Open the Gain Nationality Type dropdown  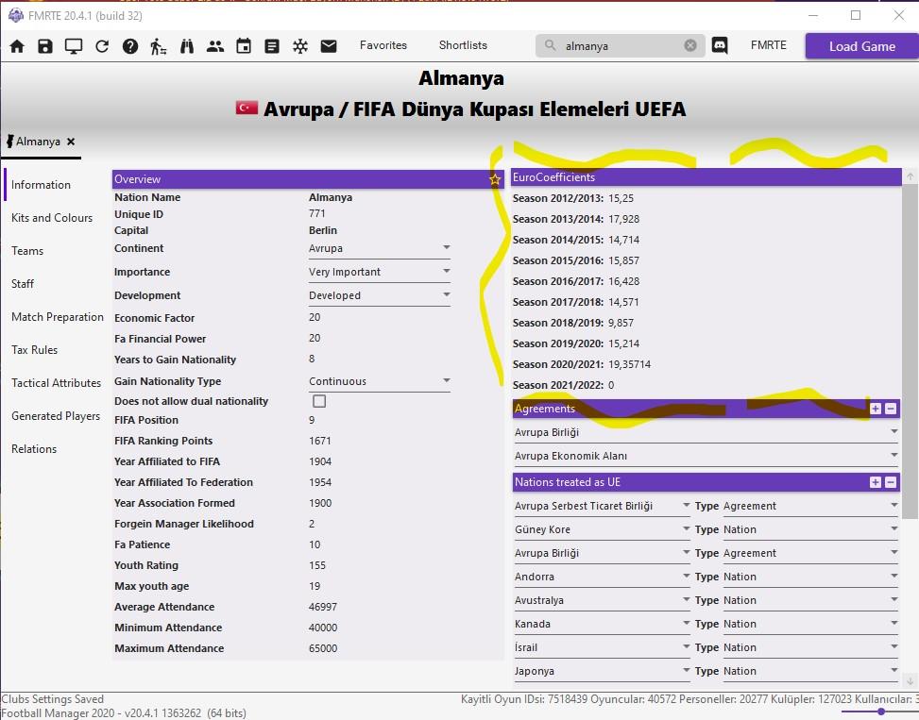click(379, 381)
